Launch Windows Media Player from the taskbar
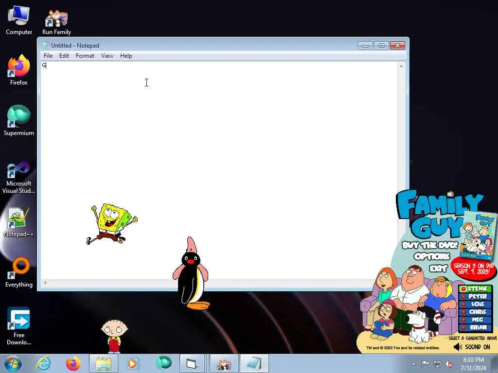 (133, 363)
